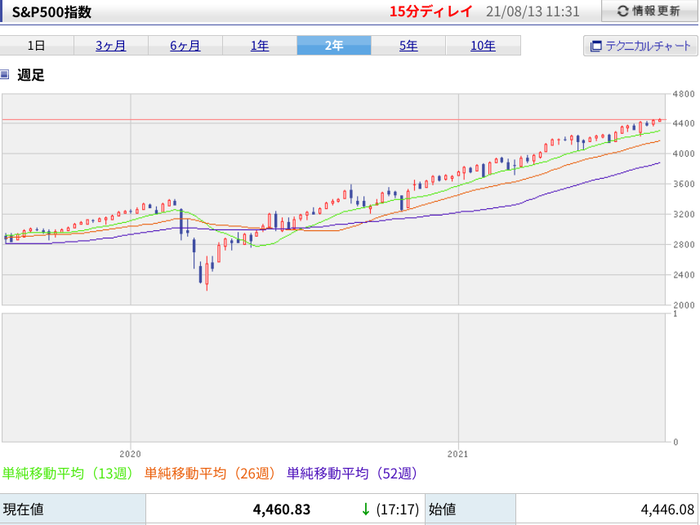Viewport: 700px width, 525px height.
Task: Open the 10年 chart tab
Action: pyautogui.click(x=483, y=46)
